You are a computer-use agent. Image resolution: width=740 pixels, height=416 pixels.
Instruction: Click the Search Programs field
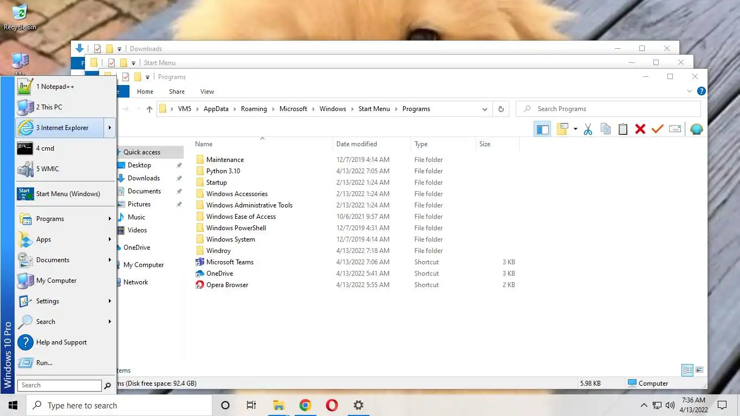(x=608, y=109)
